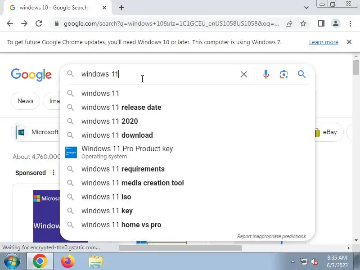This screenshot has height=270, width=360.
Task: Open the side panel icon
Action: pos(321,23)
